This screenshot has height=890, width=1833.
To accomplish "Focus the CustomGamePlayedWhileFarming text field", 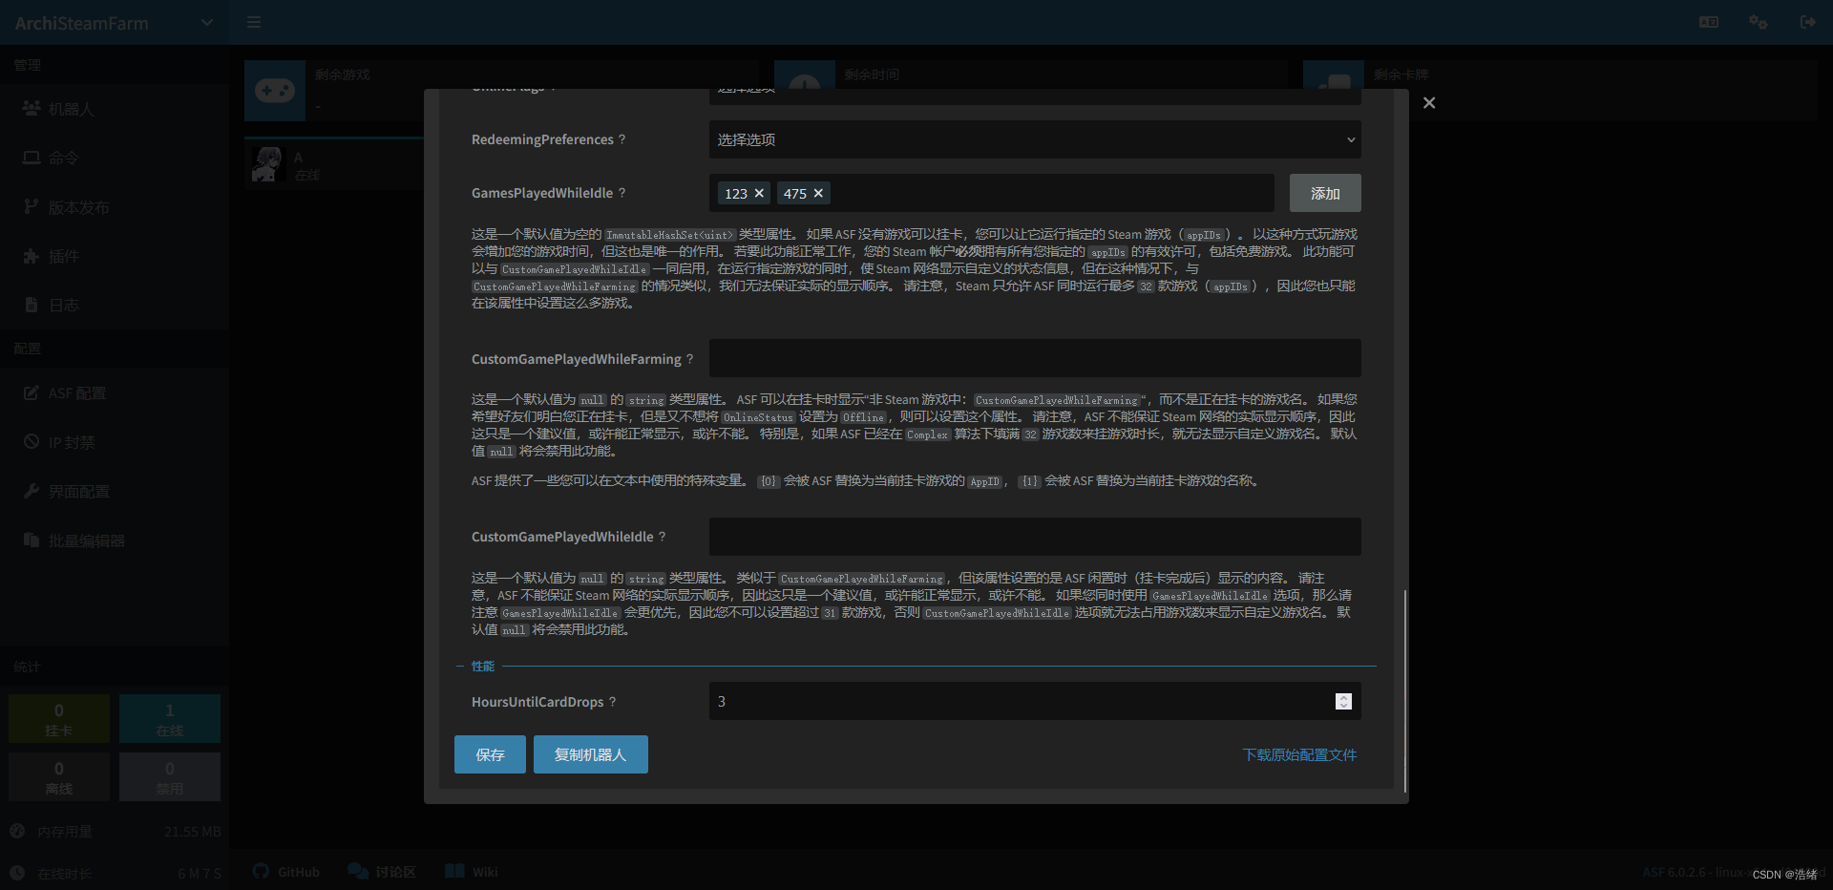I will [x=1034, y=359].
